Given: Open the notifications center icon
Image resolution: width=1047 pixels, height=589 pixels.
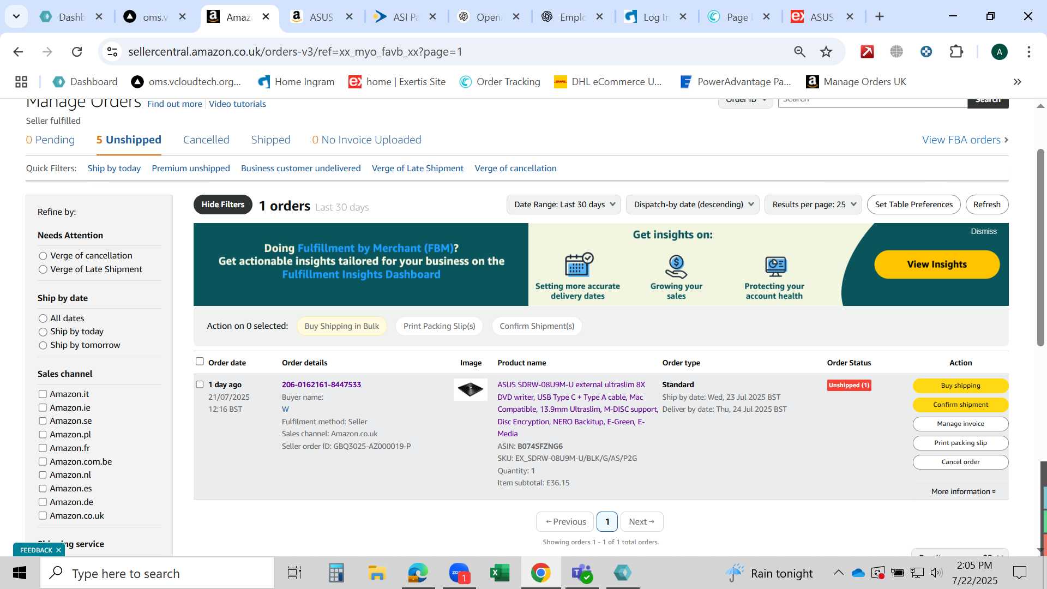Looking at the screenshot, I should [1019, 573].
